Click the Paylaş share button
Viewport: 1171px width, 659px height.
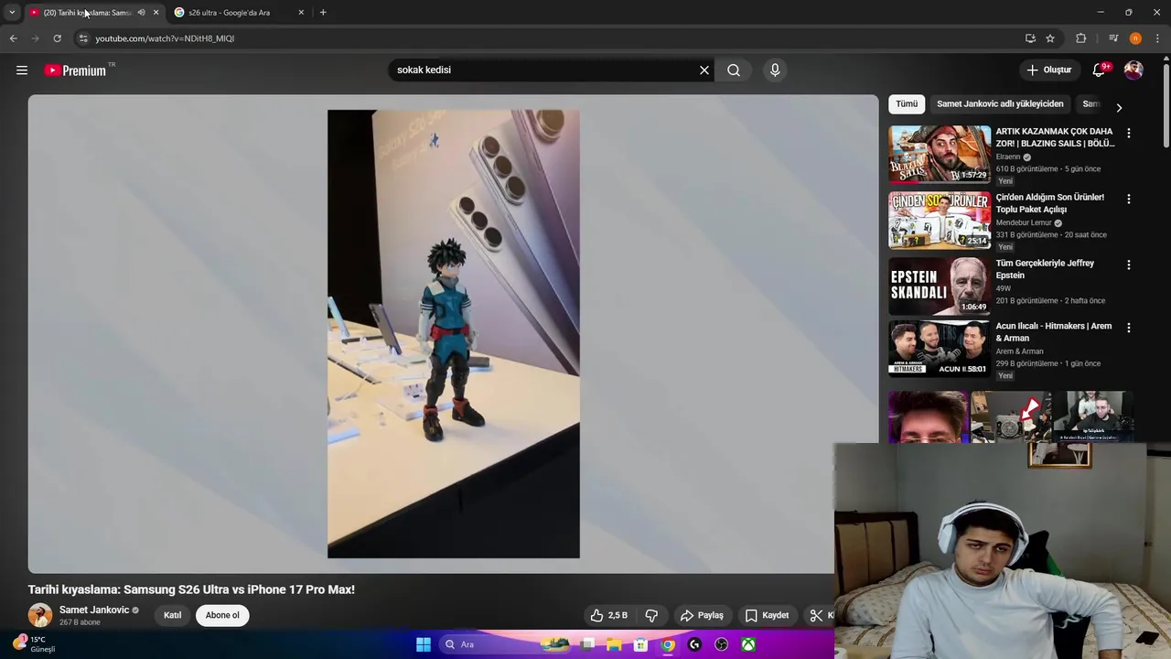point(702,615)
